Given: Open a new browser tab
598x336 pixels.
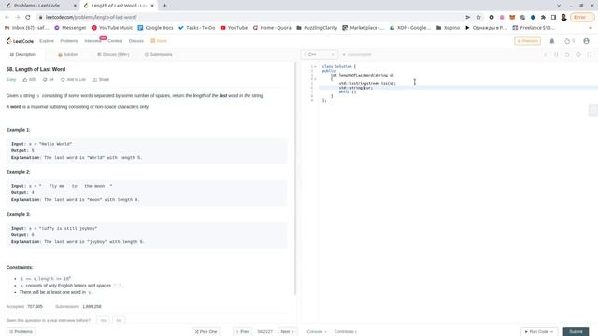Looking at the screenshot, I should pos(164,6).
